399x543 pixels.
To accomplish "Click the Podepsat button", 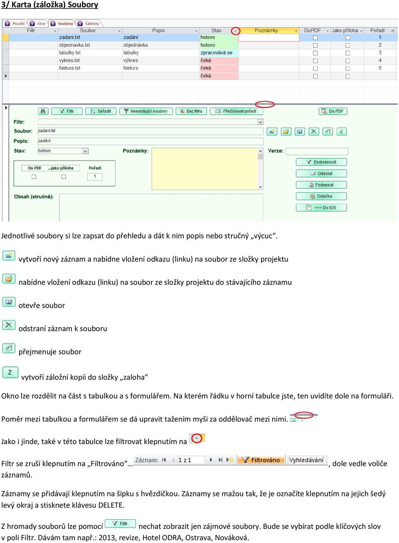I will click(x=321, y=185).
